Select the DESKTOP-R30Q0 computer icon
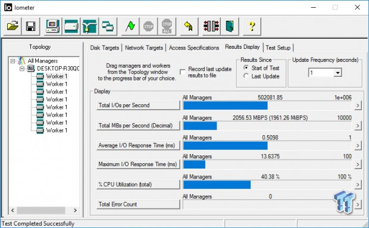The height and width of the screenshot is (228, 369). [x=31, y=68]
